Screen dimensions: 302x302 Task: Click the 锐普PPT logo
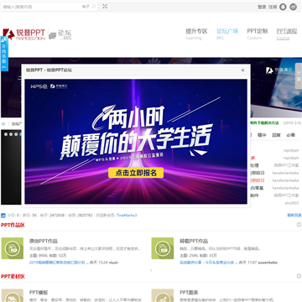[x=24, y=34]
